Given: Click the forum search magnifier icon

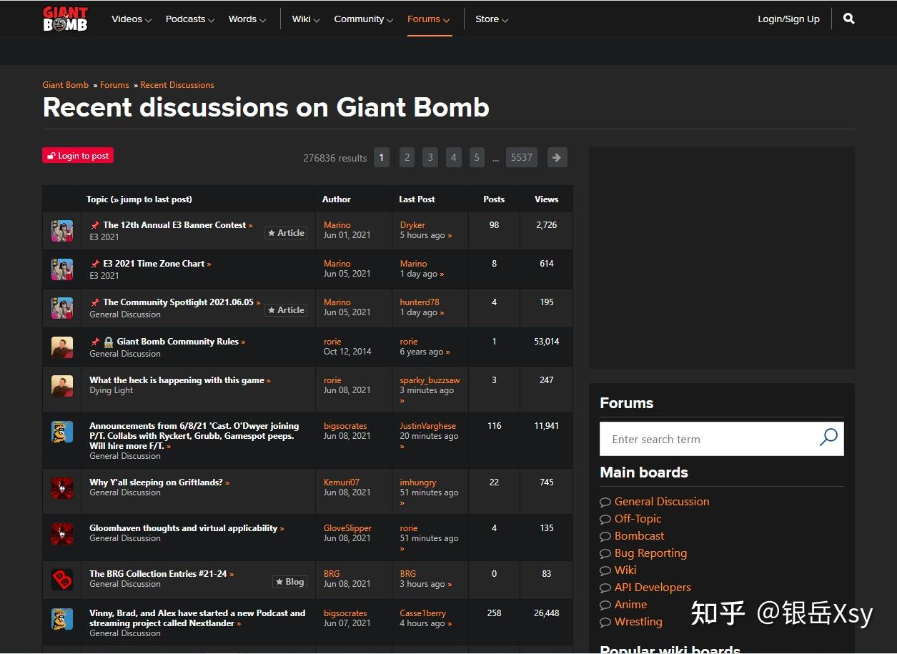Looking at the screenshot, I should click(828, 437).
